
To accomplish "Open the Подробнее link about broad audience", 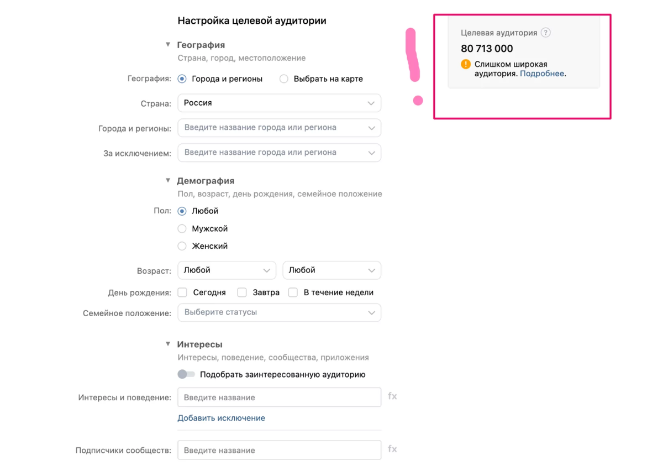I will coord(542,73).
